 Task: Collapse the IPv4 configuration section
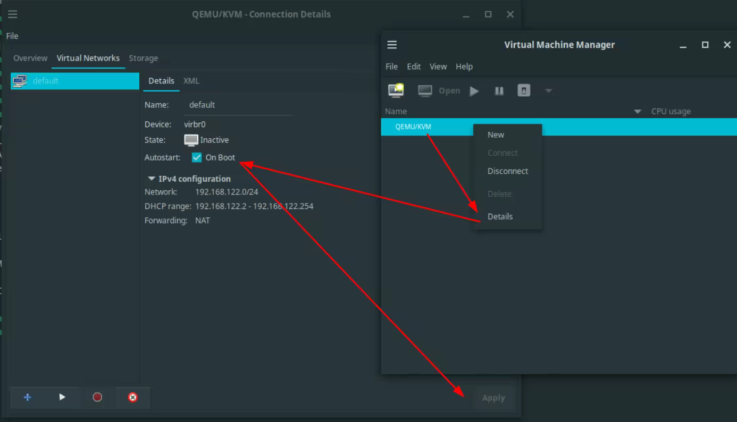click(x=152, y=179)
